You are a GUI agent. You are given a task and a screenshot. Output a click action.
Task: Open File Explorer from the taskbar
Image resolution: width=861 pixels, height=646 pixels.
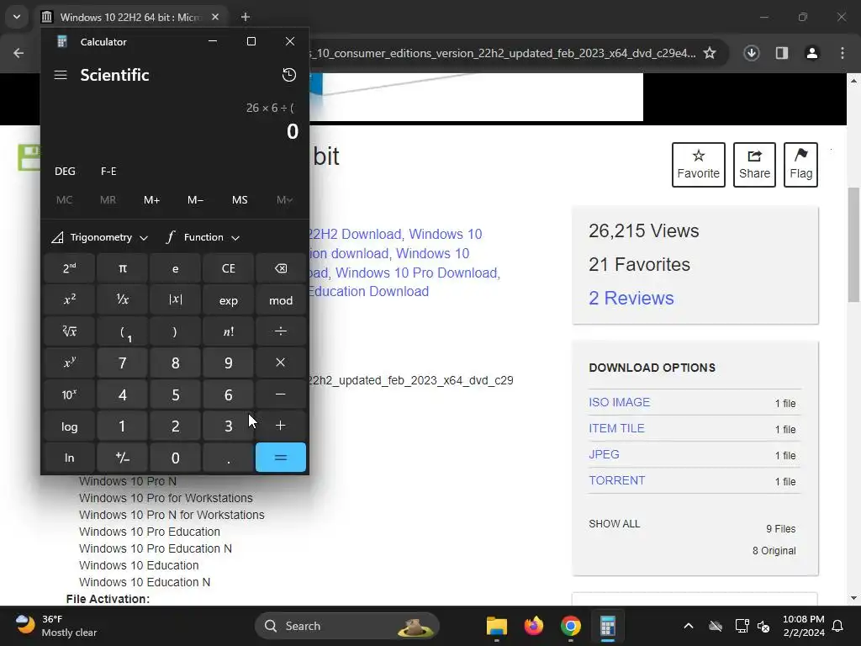tap(496, 626)
